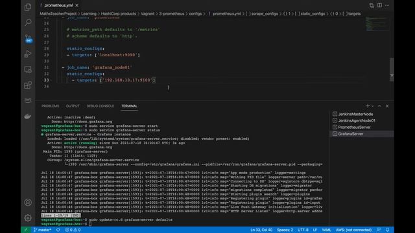Viewport: 415px width, 233px height.
Task: Open the Explorer view in activity bar
Action: (28, 7)
